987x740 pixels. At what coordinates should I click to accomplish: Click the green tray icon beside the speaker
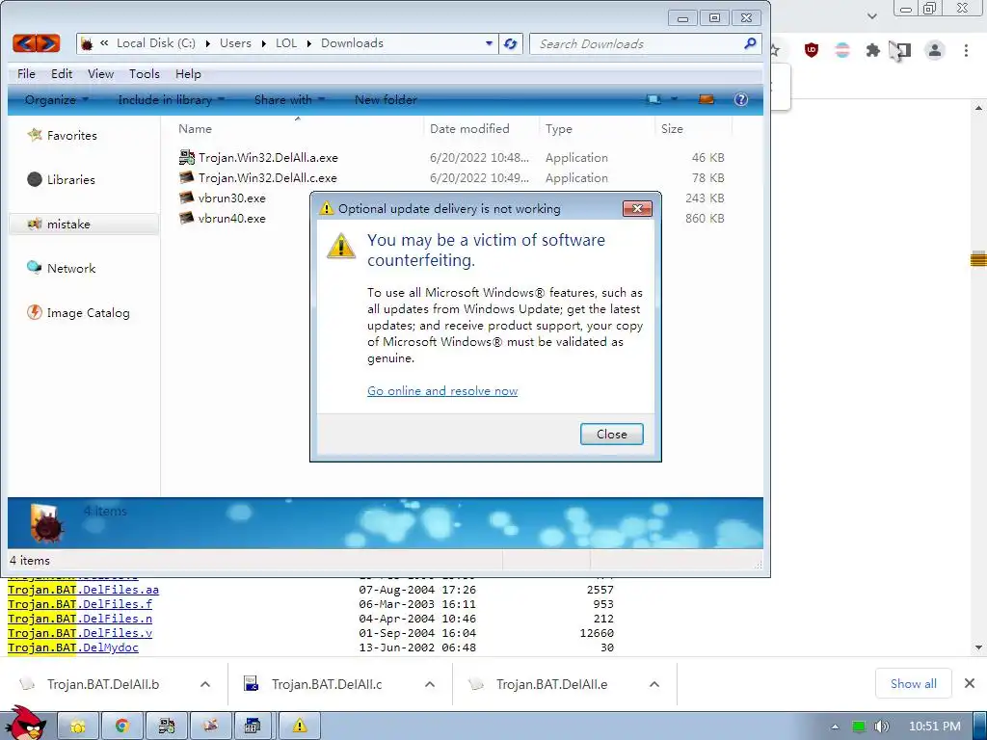coord(859,727)
